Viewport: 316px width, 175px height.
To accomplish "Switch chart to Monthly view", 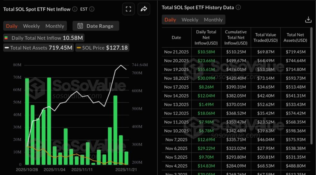I will pos(55,26).
